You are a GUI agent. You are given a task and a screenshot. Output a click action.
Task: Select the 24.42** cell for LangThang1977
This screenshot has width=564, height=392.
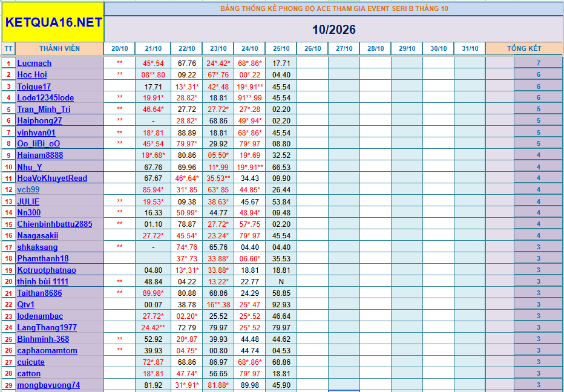pos(153,328)
